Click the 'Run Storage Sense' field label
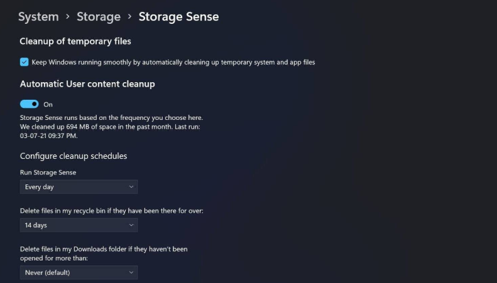Screen dimensions: 497x283 click(48, 172)
